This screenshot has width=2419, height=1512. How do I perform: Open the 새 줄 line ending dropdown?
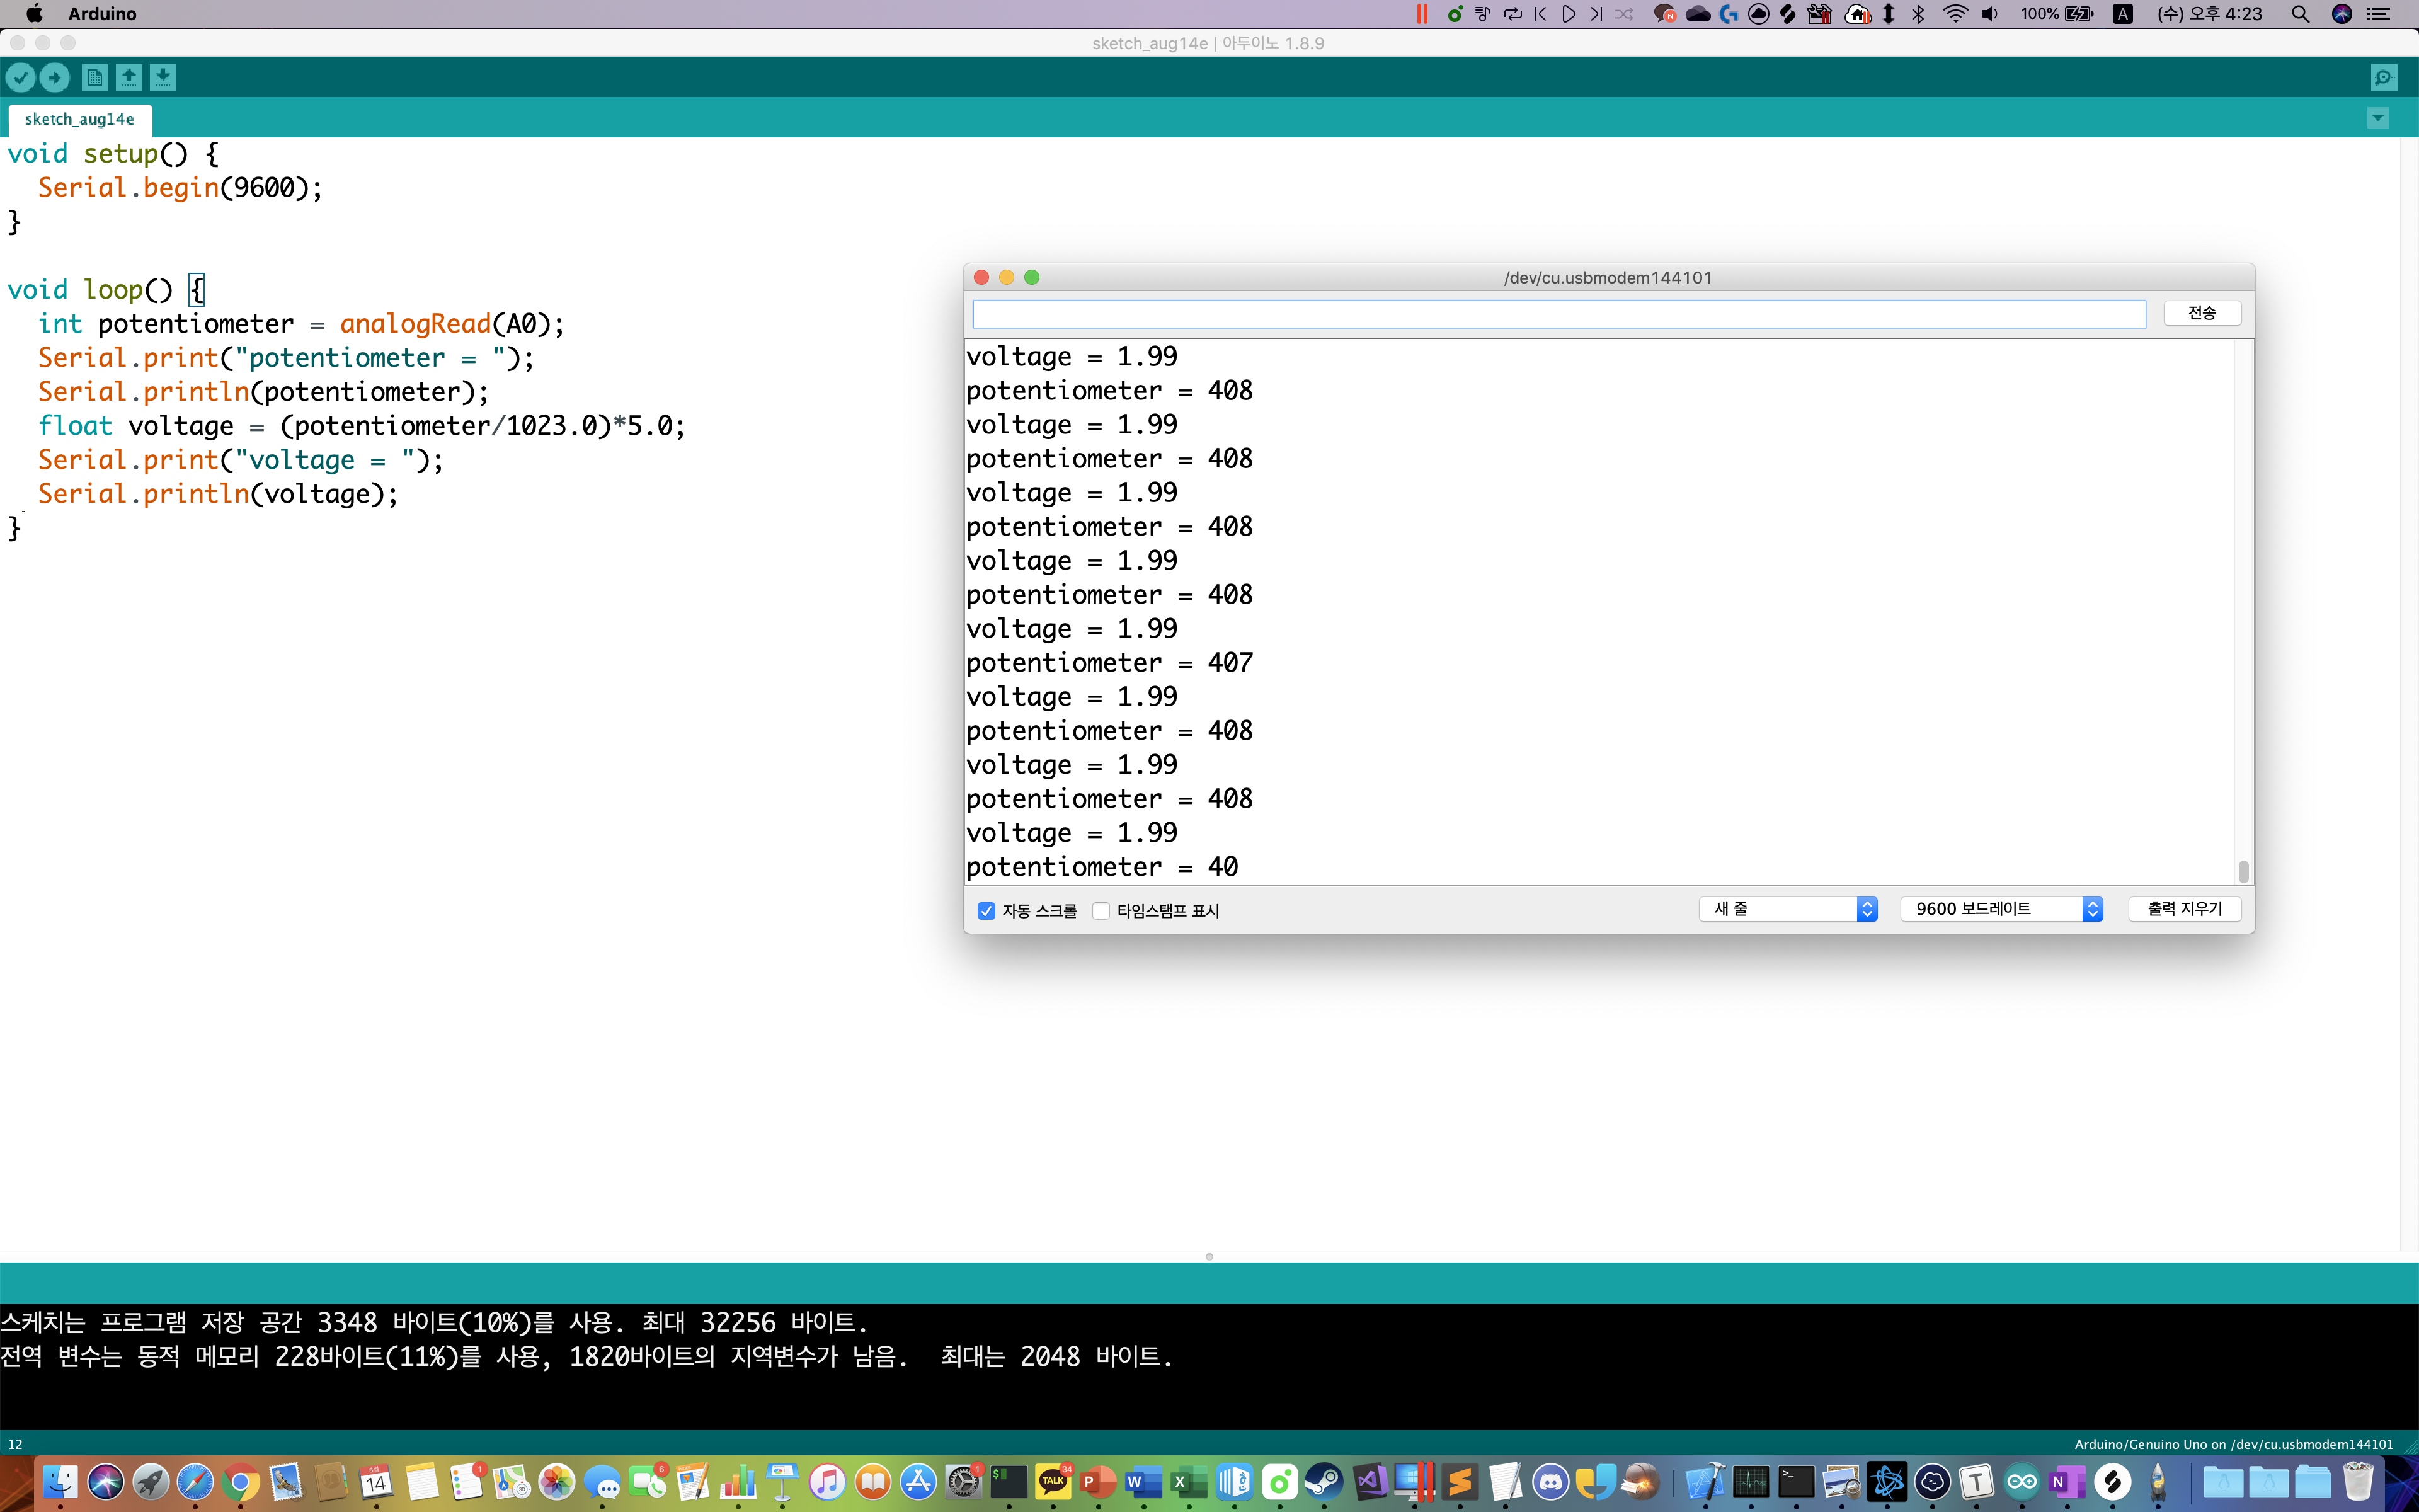[1787, 909]
